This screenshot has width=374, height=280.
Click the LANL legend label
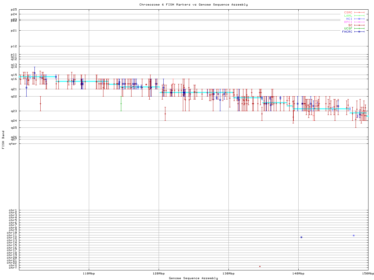pyautogui.click(x=348, y=16)
